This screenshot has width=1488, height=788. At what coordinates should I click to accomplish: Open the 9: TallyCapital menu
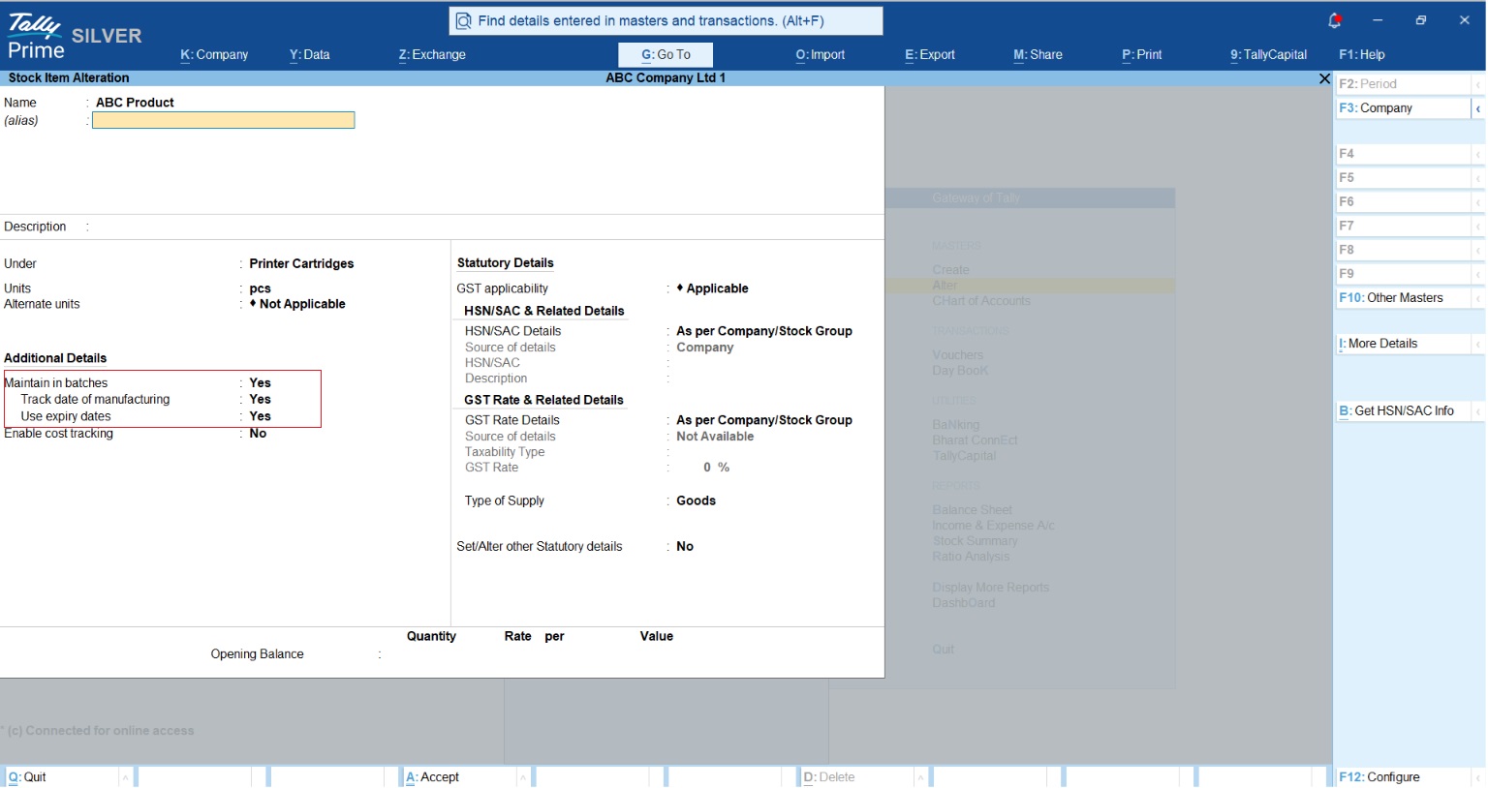(1268, 55)
